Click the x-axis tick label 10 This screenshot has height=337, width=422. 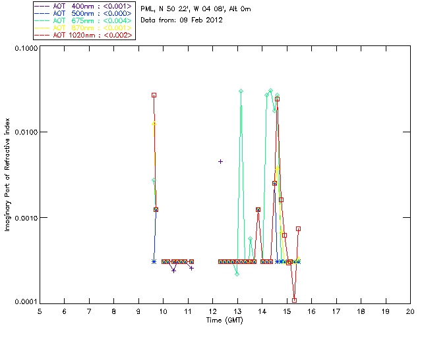pos(163,311)
